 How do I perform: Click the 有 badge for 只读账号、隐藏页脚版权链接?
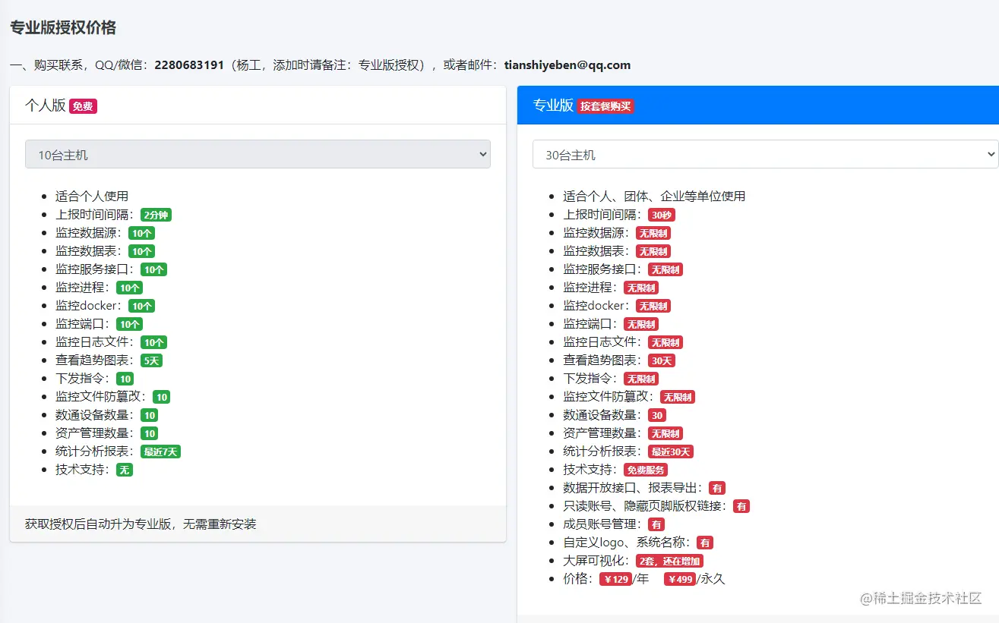point(741,506)
